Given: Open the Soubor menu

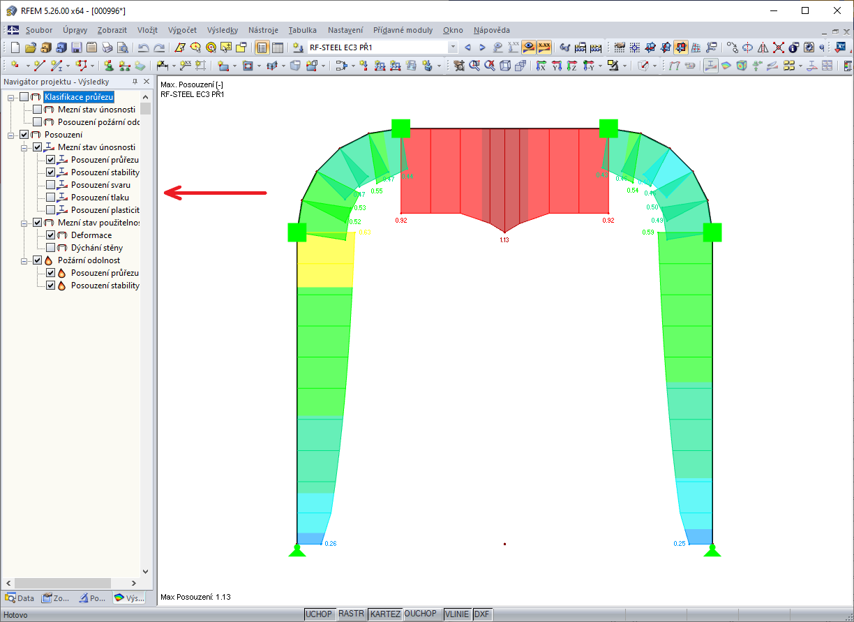Looking at the screenshot, I should [39, 30].
